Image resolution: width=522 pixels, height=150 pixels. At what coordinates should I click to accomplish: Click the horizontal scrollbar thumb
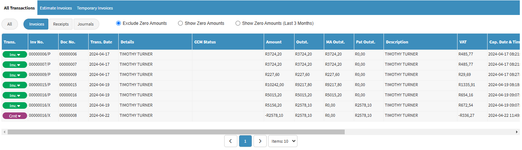coord(176,132)
